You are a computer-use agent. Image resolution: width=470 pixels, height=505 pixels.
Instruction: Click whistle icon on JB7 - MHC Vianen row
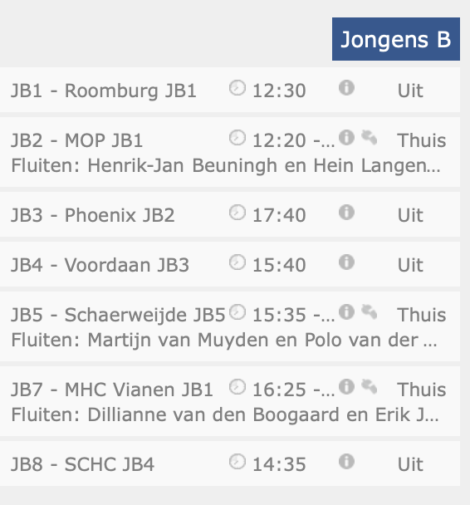click(x=370, y=387)
